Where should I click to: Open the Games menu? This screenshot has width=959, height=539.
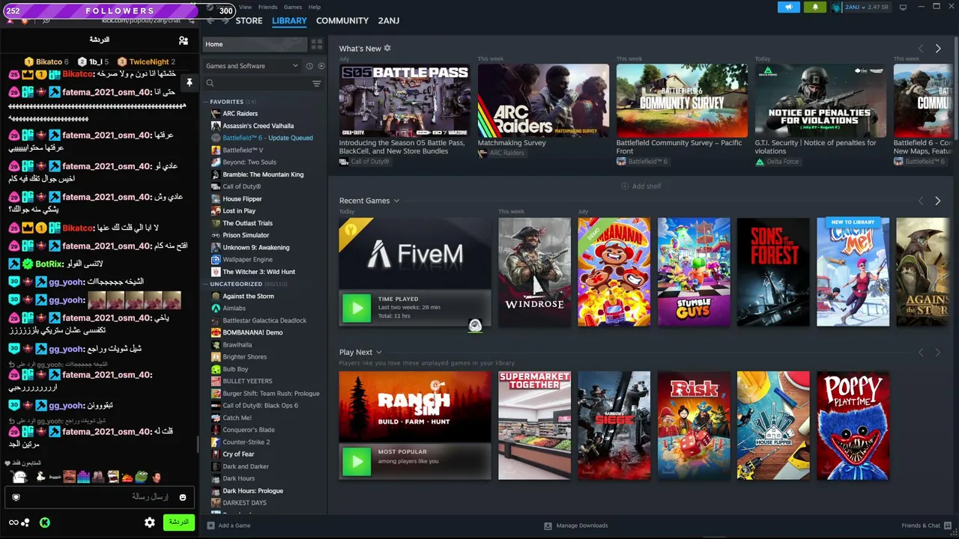tap(292, 7)
